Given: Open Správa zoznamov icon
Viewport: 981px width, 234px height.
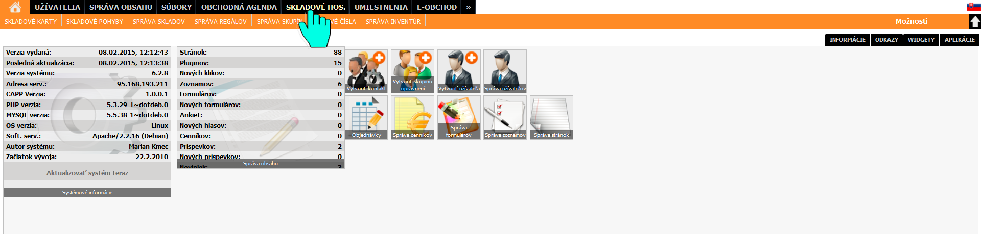Looking at the screenshot, I should (x=505, y=117).
